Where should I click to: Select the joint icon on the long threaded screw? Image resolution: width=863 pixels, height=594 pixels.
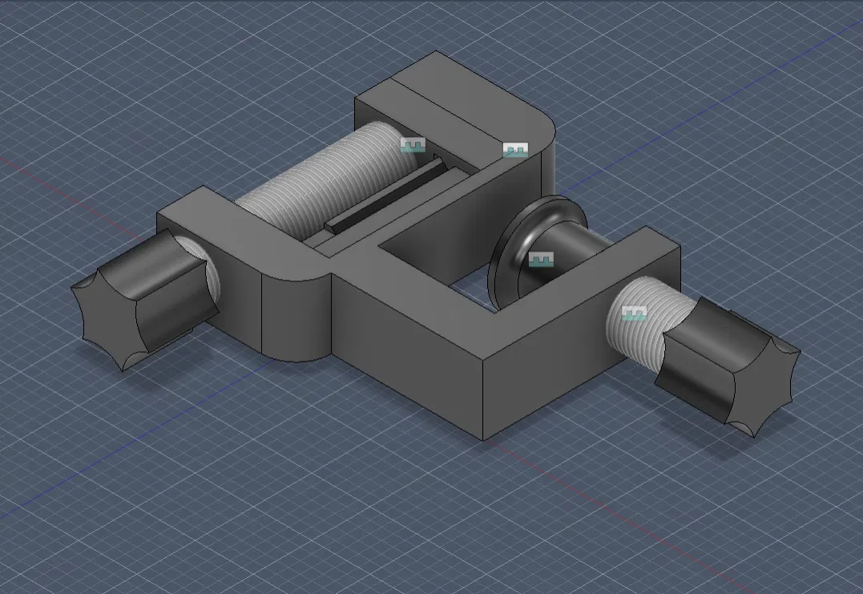(x=413, y=145)
